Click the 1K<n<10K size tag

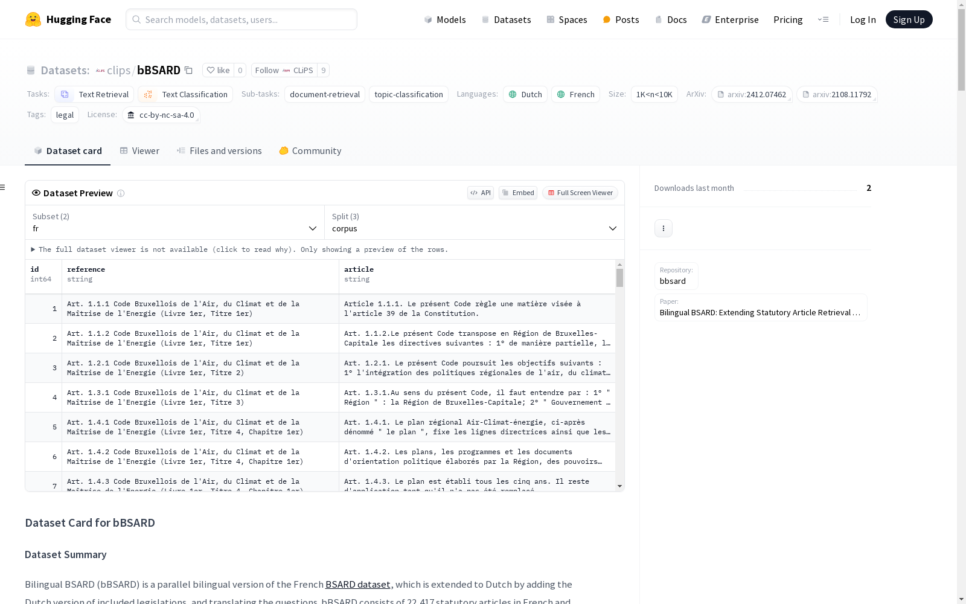tap(654, 94)
